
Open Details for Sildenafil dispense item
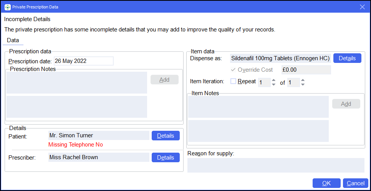347,58
